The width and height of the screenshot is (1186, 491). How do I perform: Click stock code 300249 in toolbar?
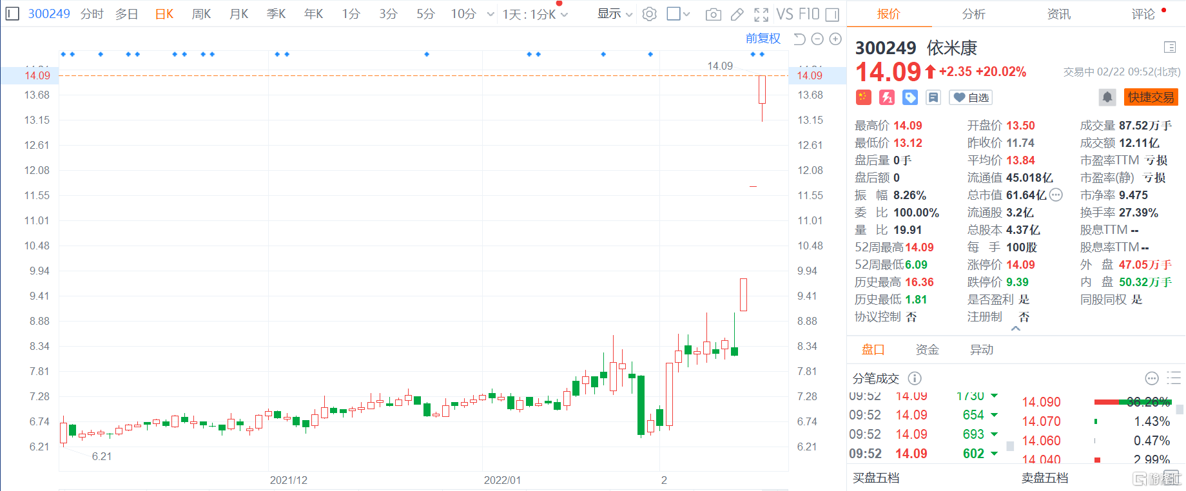(49, 14)
